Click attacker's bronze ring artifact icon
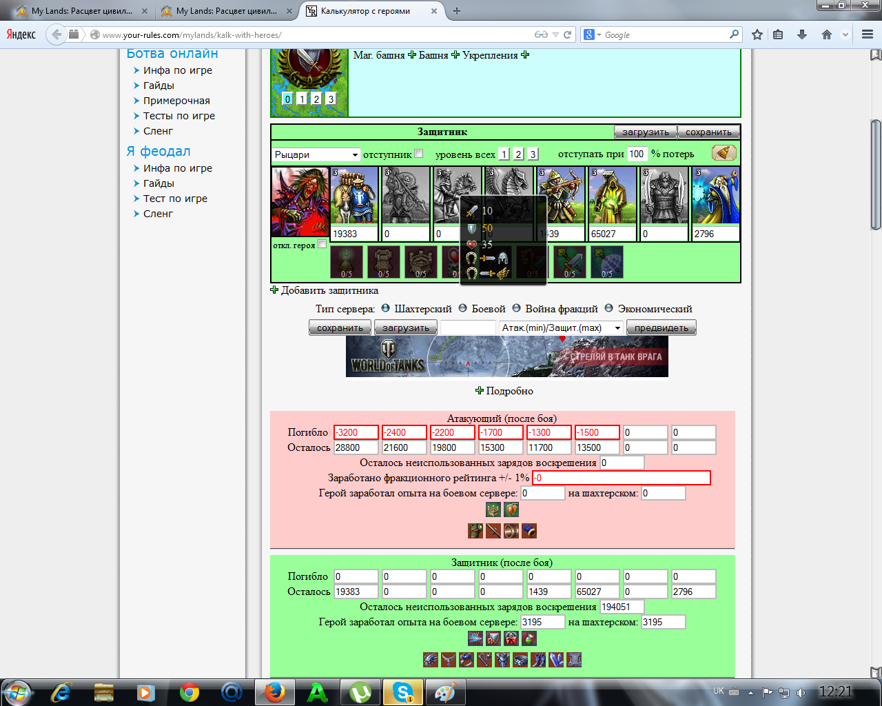Image resolution: width=882 pixels, height=706 pixels. (x=511, y=531)
